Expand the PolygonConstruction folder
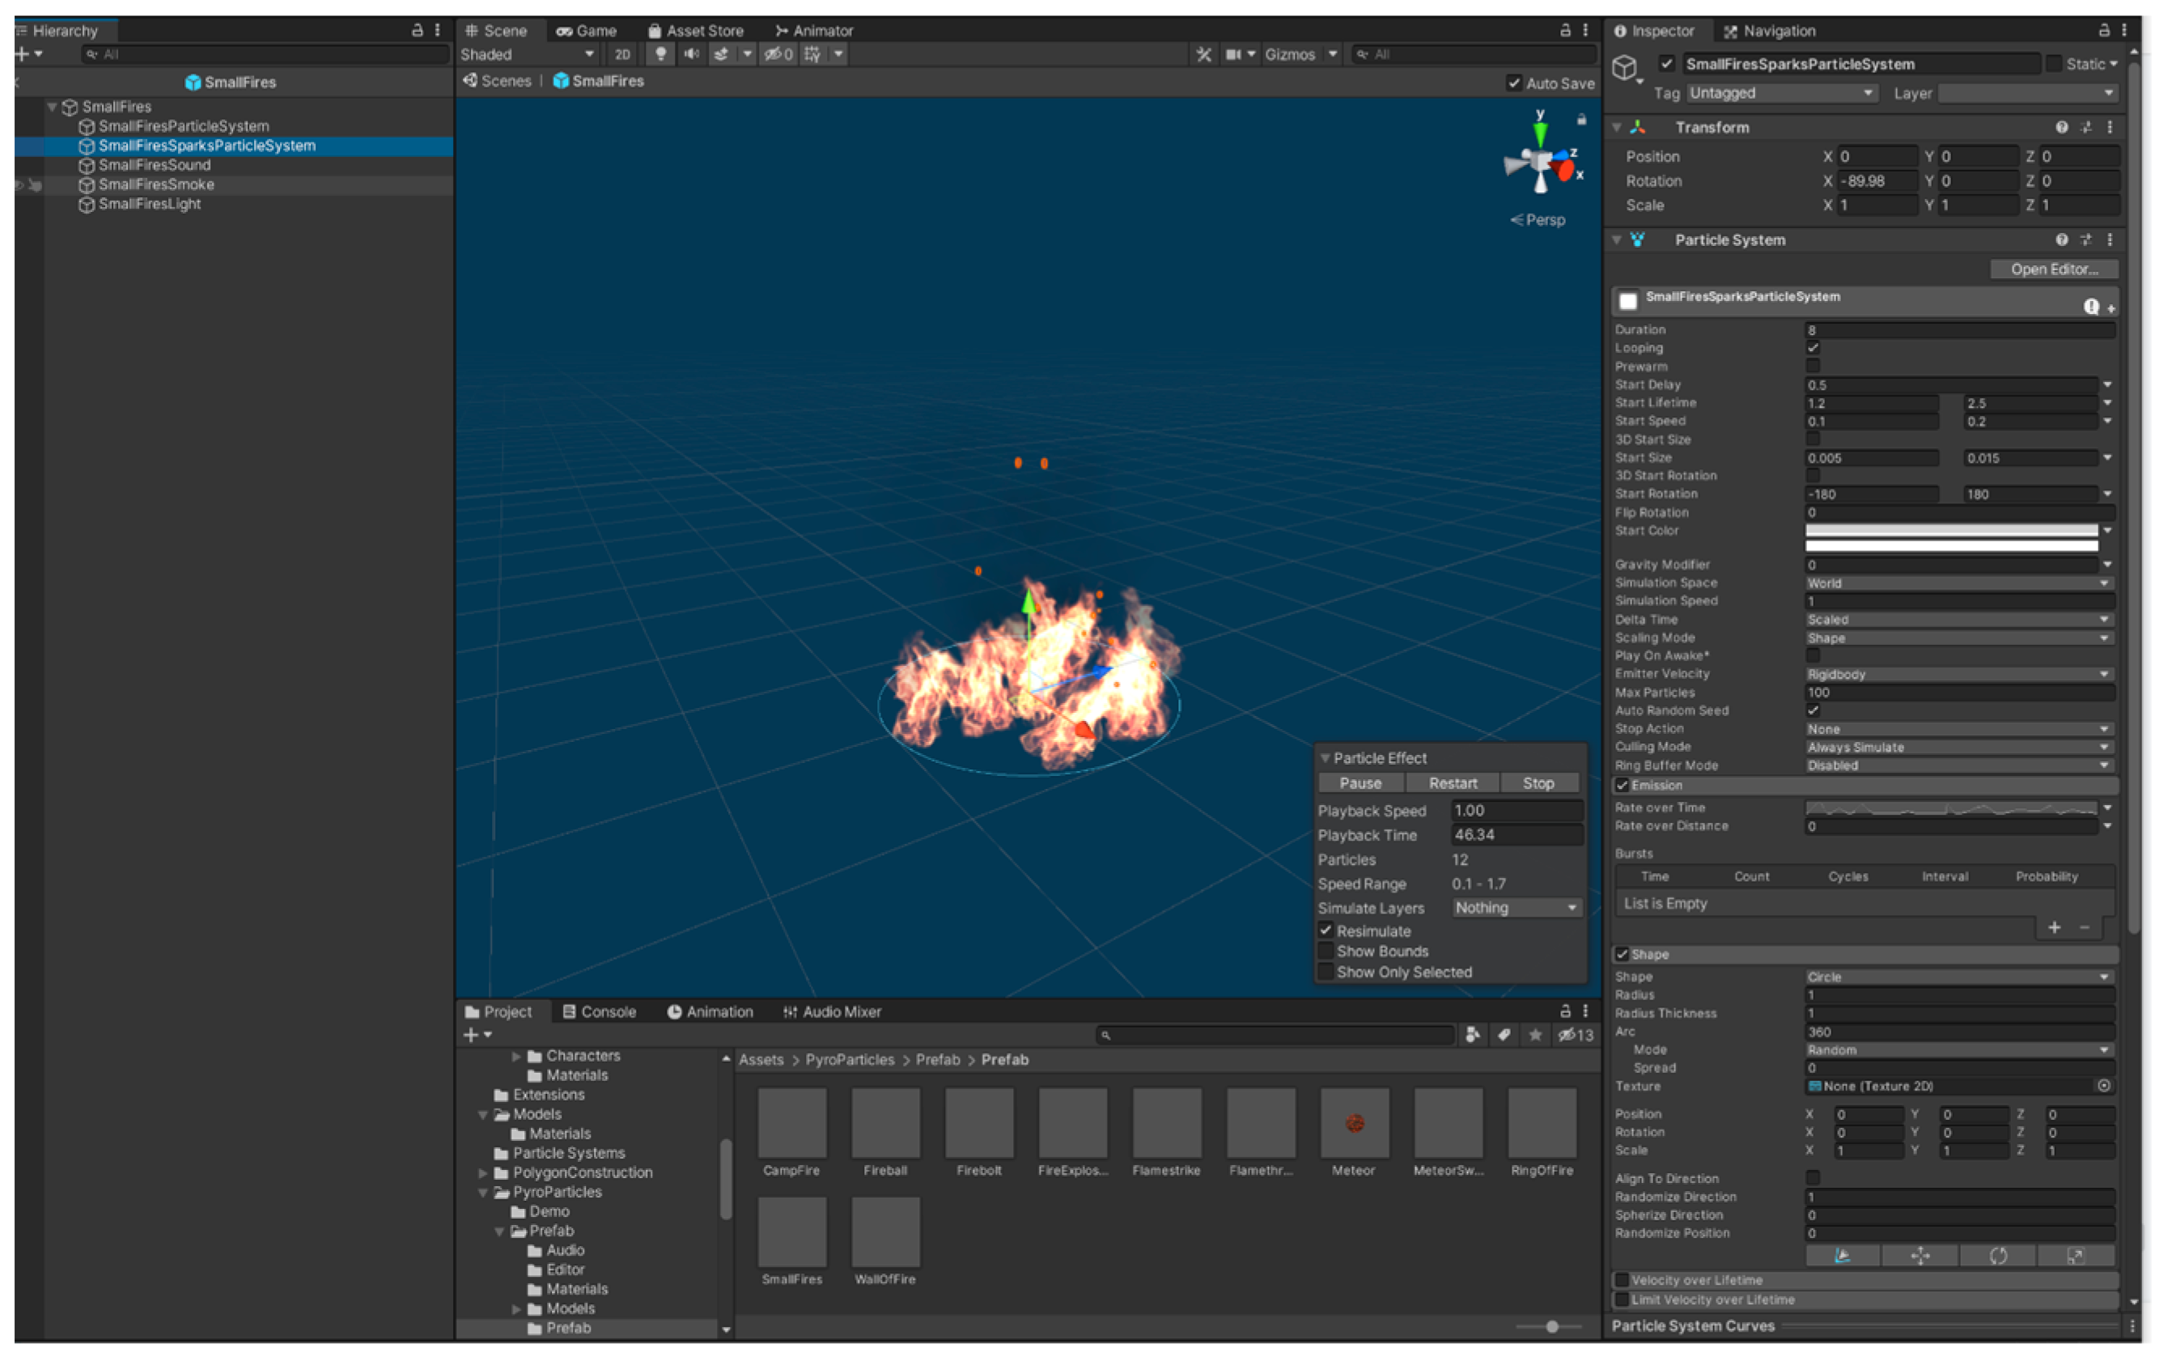The width and height of the screenshot is (2159, 1365). coord(483,1172)
